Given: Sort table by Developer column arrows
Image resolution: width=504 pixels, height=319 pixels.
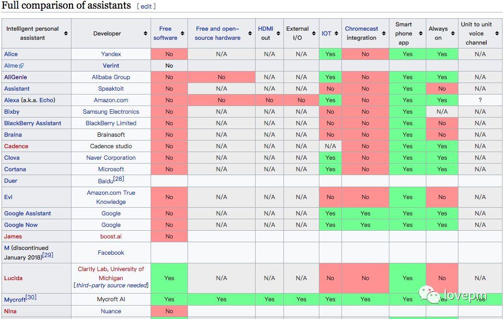Looking at the screenshot, I should coord(146,34).
